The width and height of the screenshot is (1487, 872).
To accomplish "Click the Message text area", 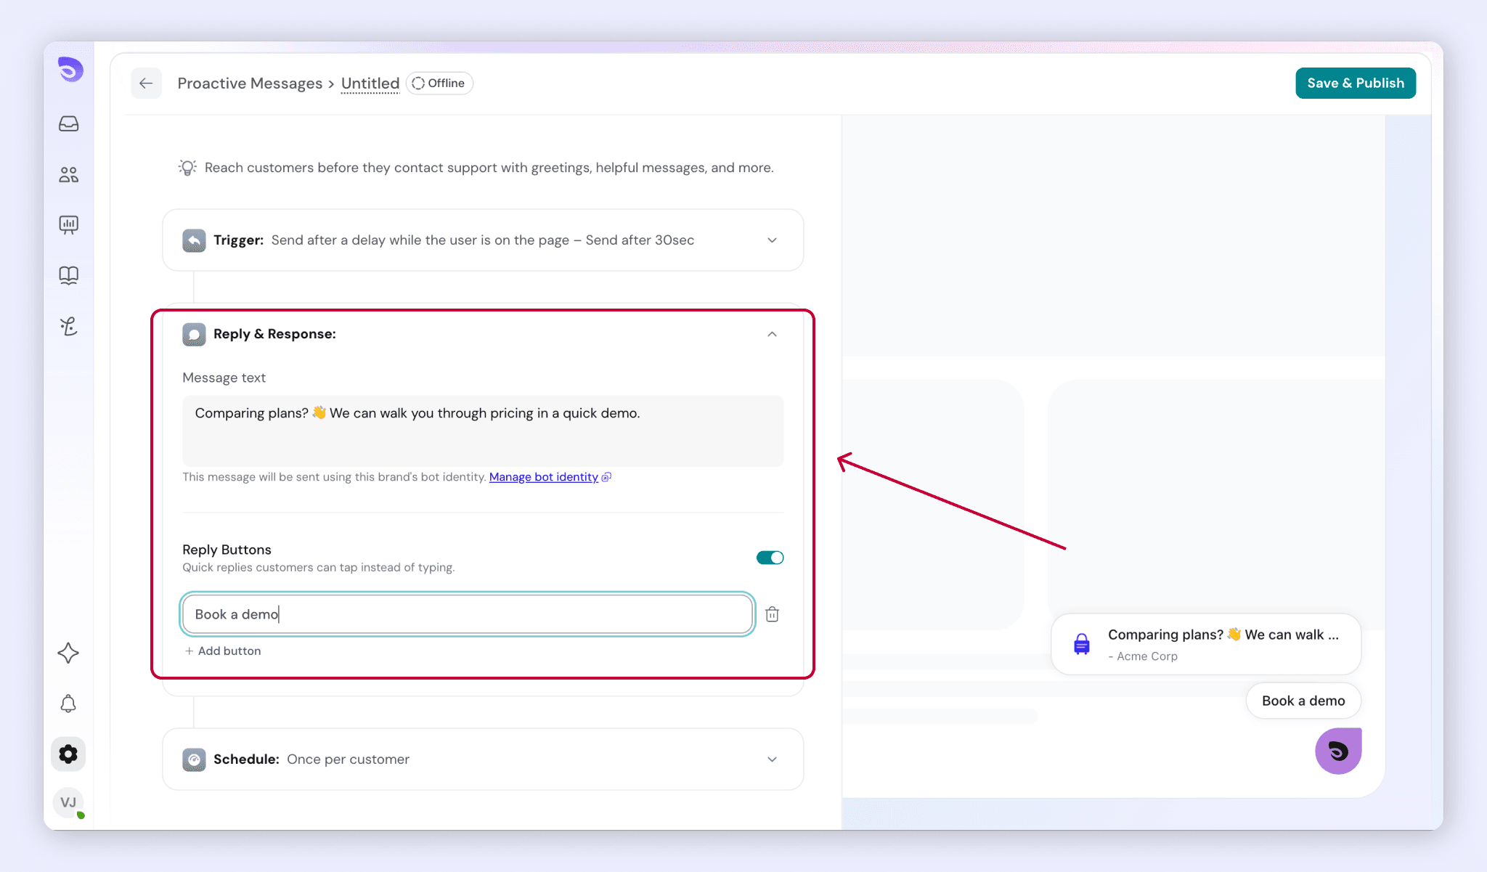I will 483,431.
